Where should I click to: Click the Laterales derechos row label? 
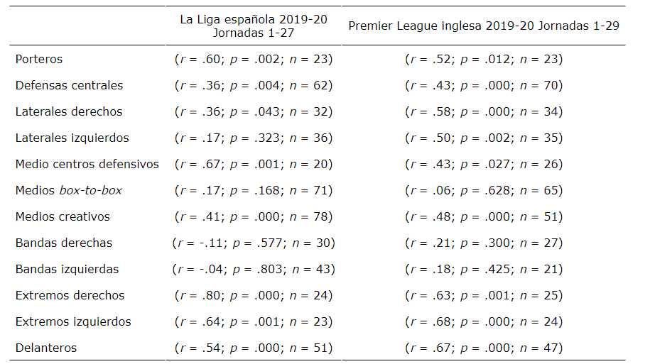coord(69,112)
